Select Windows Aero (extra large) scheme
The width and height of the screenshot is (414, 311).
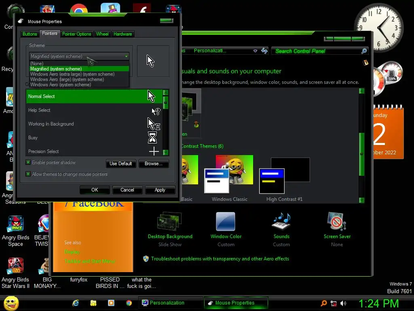79,74
